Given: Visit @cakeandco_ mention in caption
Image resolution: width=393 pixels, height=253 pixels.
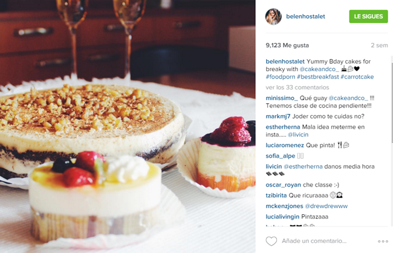Looking at the screenshot, I should click(319, 69).
